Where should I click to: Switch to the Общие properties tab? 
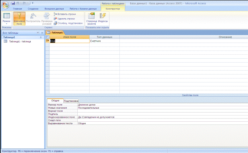(55, 101)
